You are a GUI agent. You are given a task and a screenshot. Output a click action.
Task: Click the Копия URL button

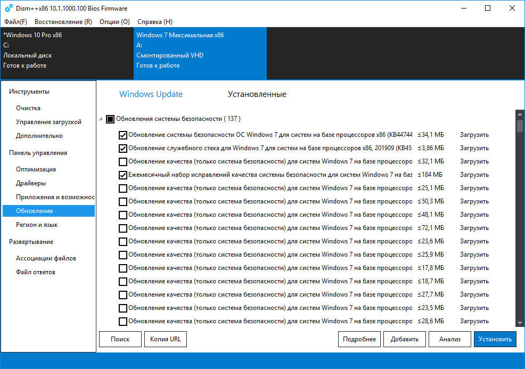(x=165, y=339)
